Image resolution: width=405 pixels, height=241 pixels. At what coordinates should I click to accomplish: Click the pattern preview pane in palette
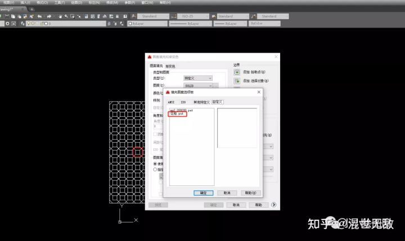[x=237, y=128]
